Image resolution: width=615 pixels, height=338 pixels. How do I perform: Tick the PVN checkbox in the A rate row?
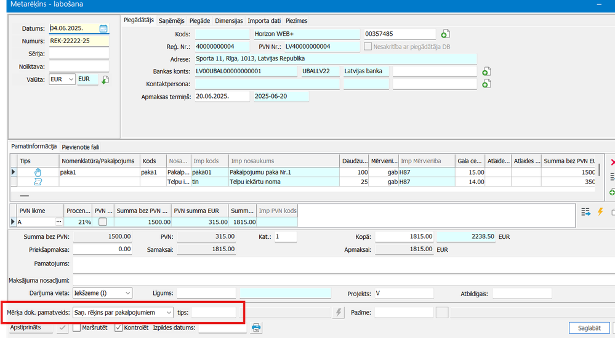pyautogui.click(x=103, y=222)
